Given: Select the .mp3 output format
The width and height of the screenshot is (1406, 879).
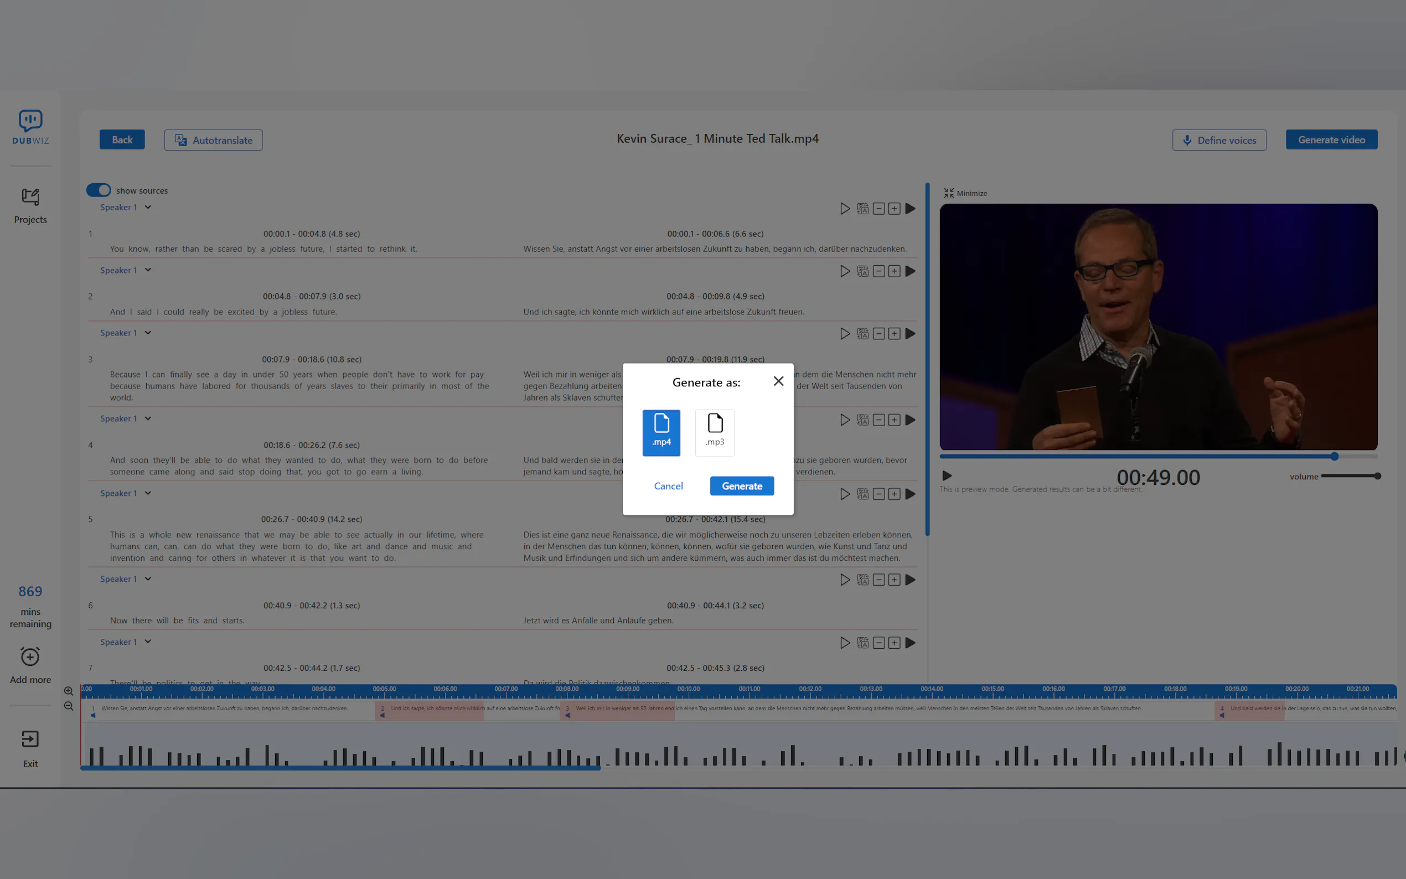Looking at the screenshot, I should tap(714, 432).
